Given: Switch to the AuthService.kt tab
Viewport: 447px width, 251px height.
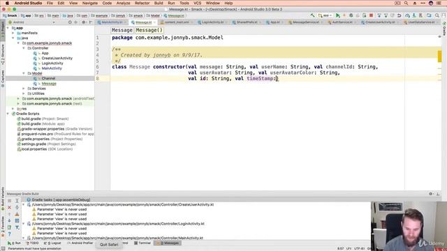Looking at the screenshot, I should 342,22.
